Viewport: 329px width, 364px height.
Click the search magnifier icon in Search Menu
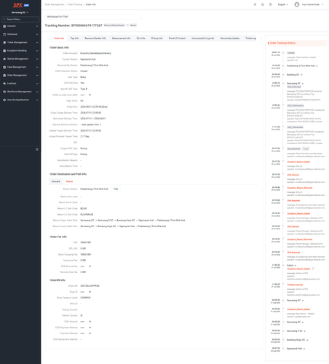4,20
